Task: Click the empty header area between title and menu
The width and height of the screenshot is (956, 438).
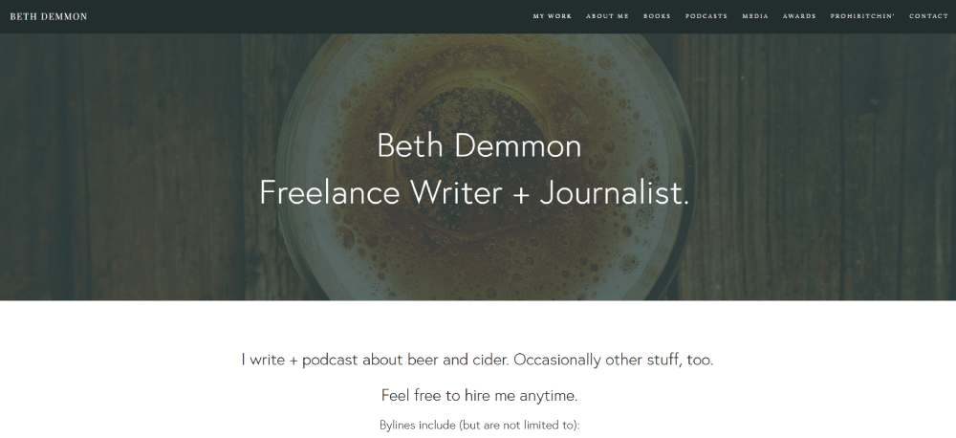Action: 306,16
